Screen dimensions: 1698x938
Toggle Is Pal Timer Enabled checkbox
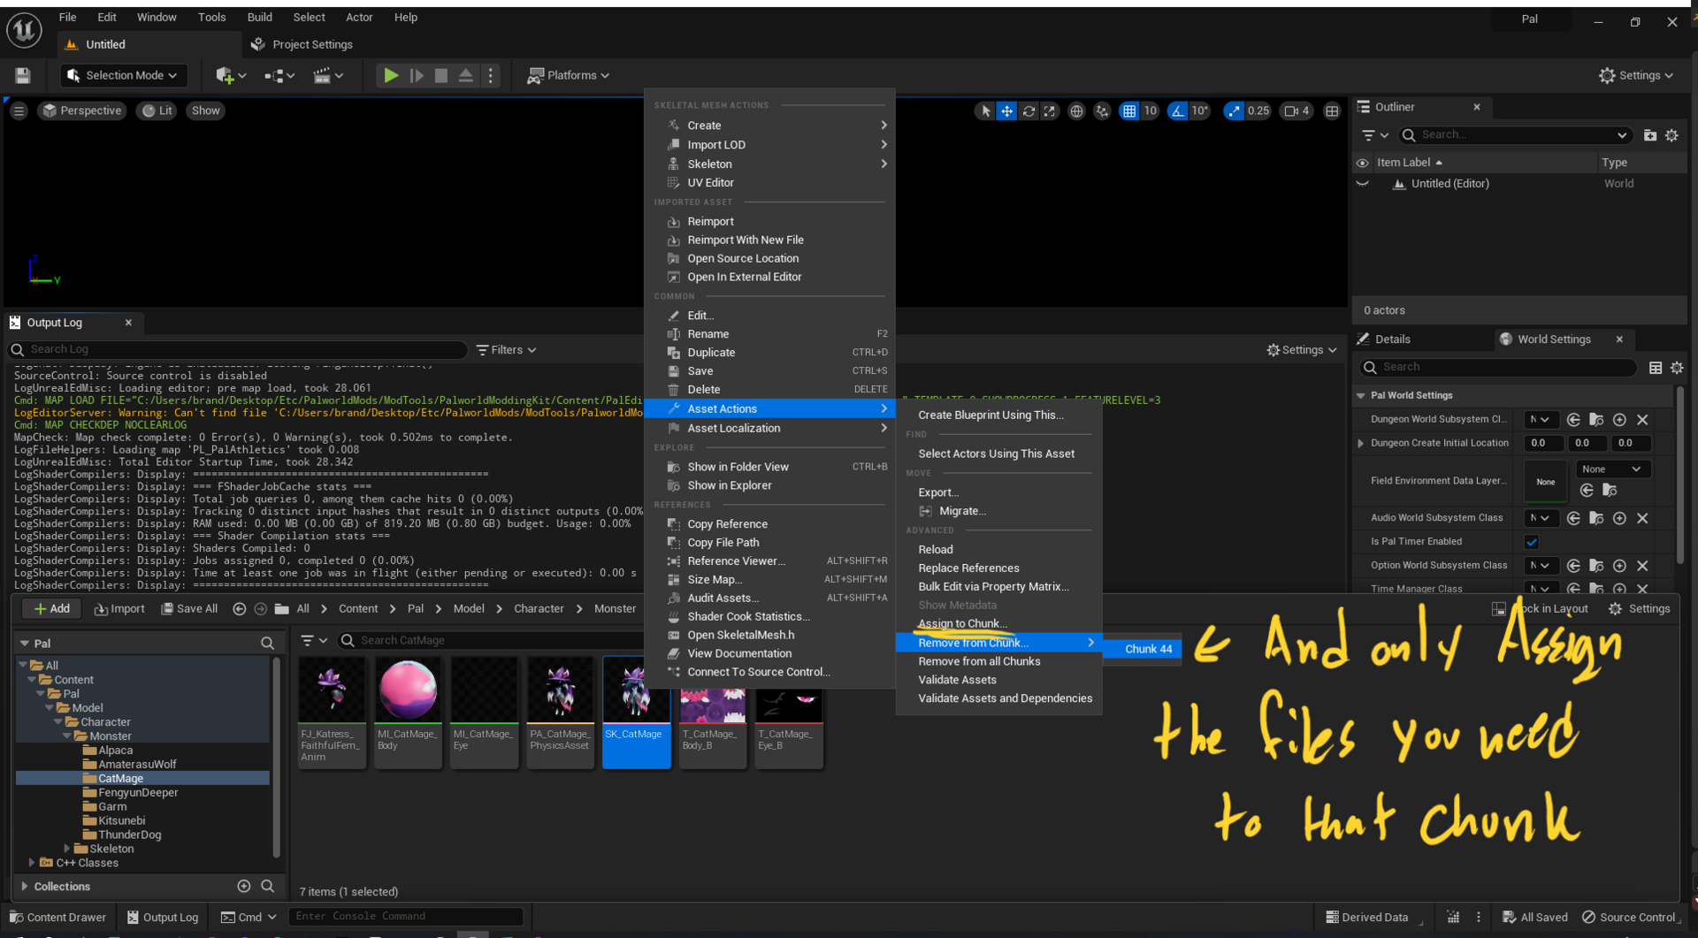tap(1532, 542)
